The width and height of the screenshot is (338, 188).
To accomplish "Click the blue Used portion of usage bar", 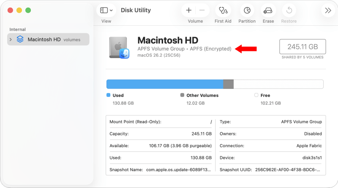I will pos(165,84).
